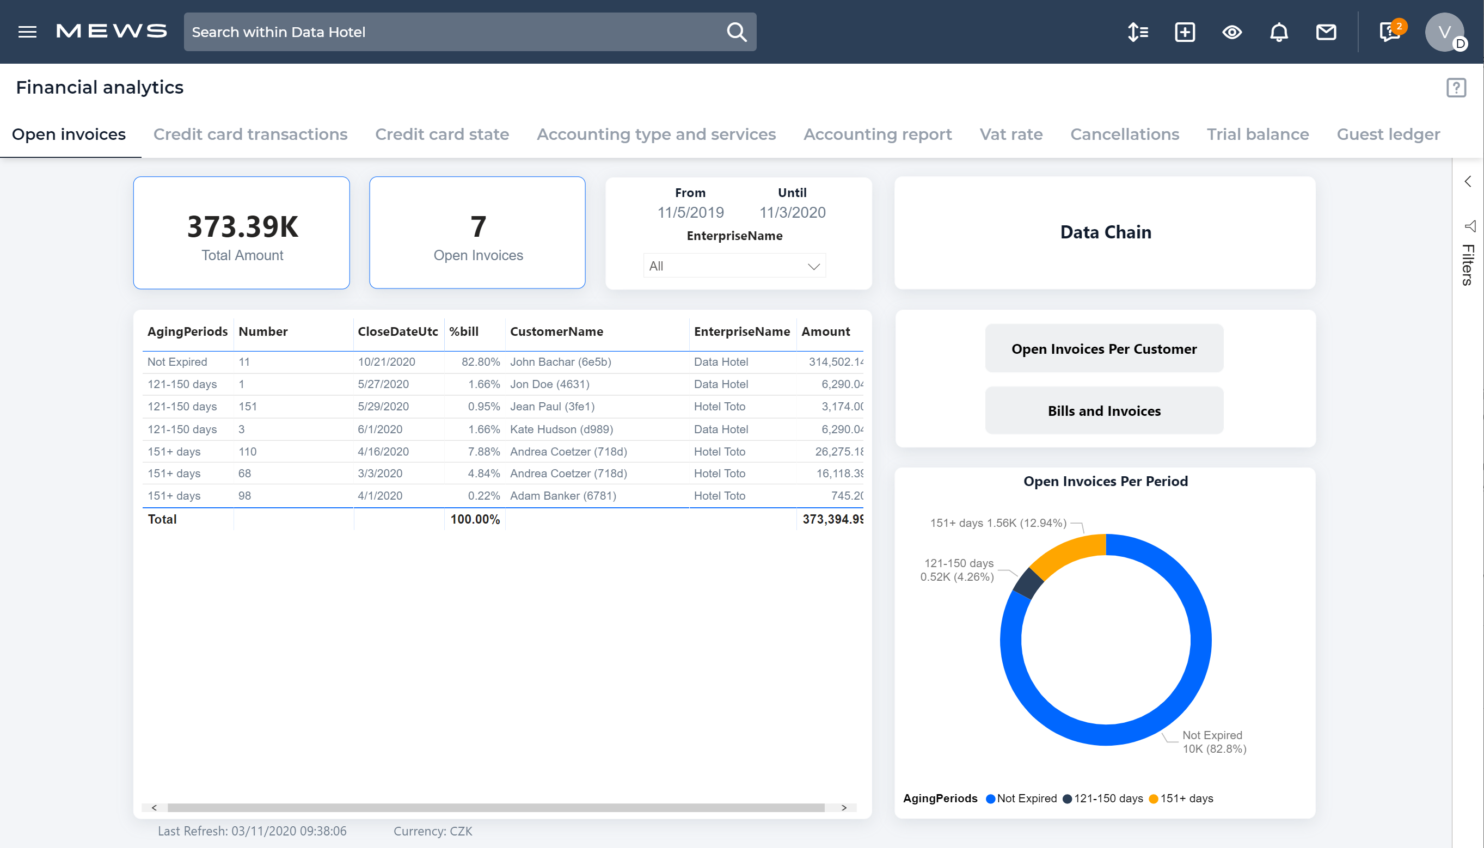Open the messages envelope icon
This screenshot has height=848, width=1484.
[x=1326, y=32]
